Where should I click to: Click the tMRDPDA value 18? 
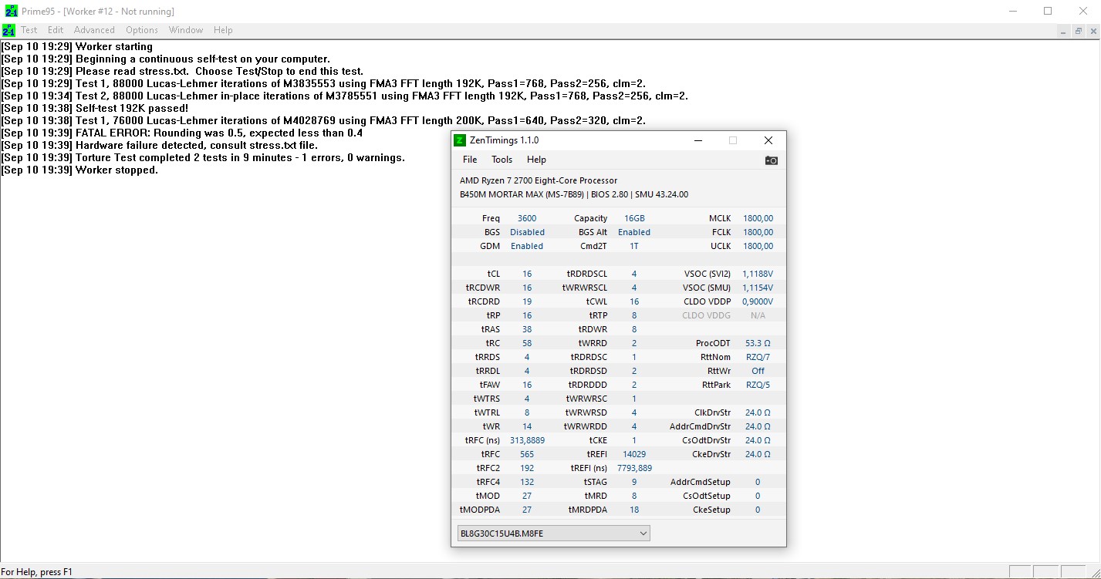[x=634, y=510]
